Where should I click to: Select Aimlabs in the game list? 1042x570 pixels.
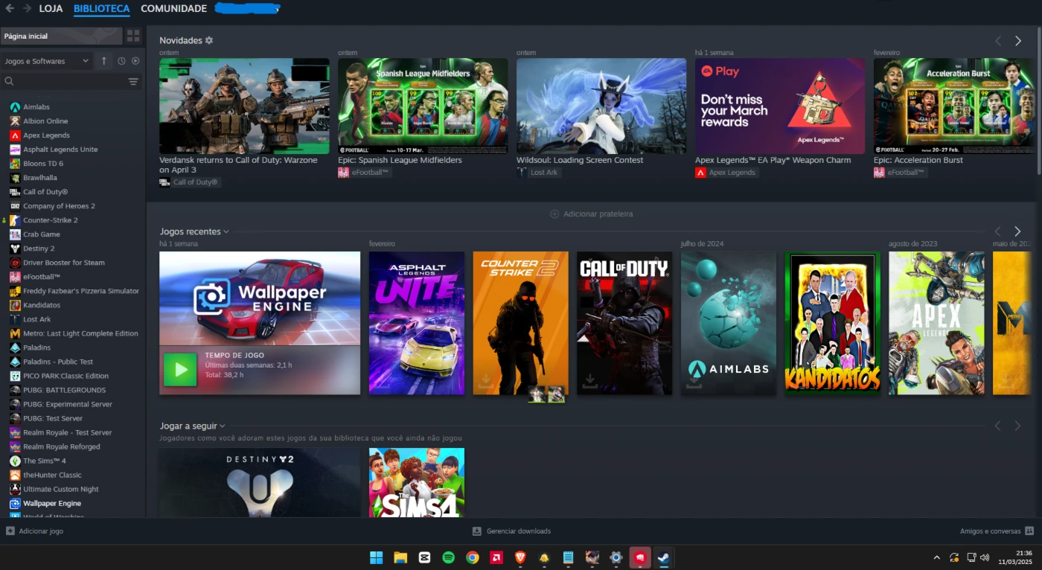click(36, 107)
